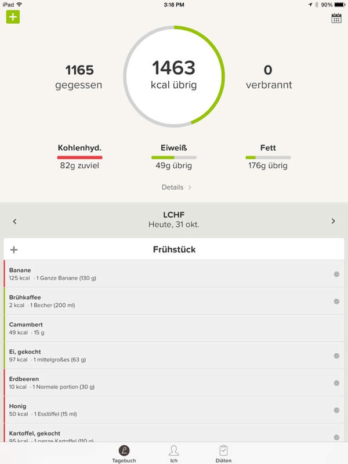Switch to the Ich tab
The image size is (348, 464).
173,454
